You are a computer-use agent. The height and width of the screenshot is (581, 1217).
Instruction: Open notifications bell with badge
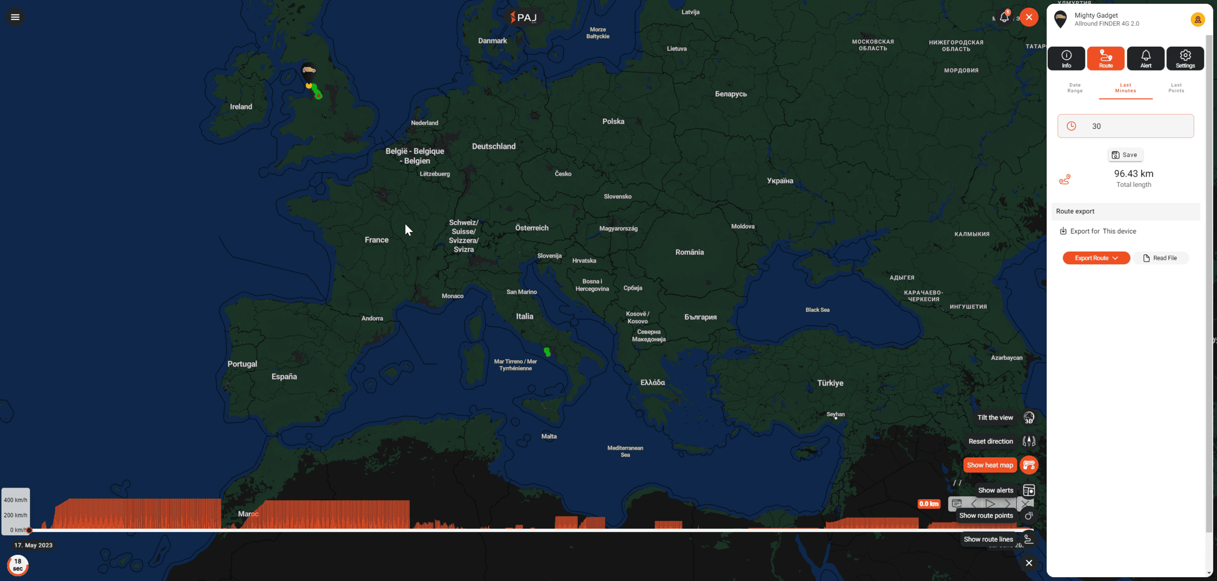1004,17
